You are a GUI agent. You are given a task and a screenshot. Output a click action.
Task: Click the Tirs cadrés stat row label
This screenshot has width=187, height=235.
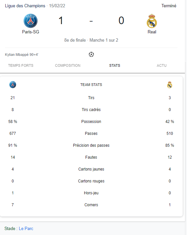(x=91, y=110)
